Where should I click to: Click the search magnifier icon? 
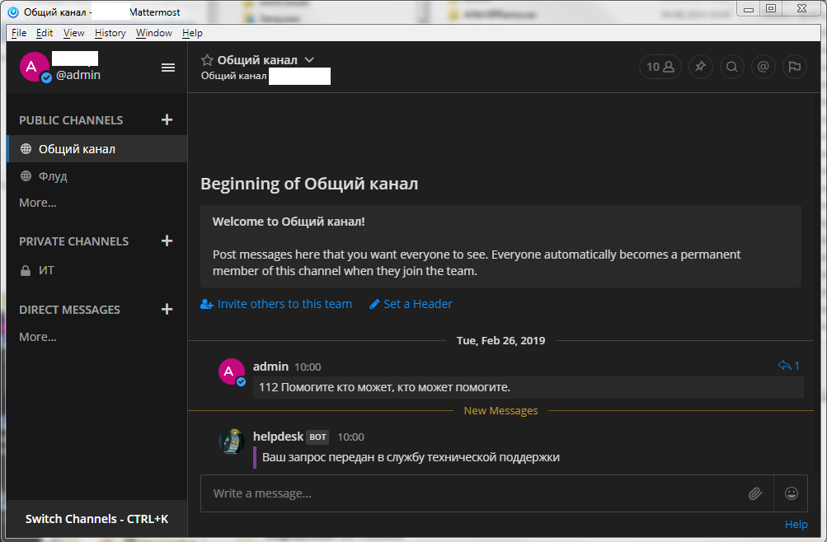[731, 68]
